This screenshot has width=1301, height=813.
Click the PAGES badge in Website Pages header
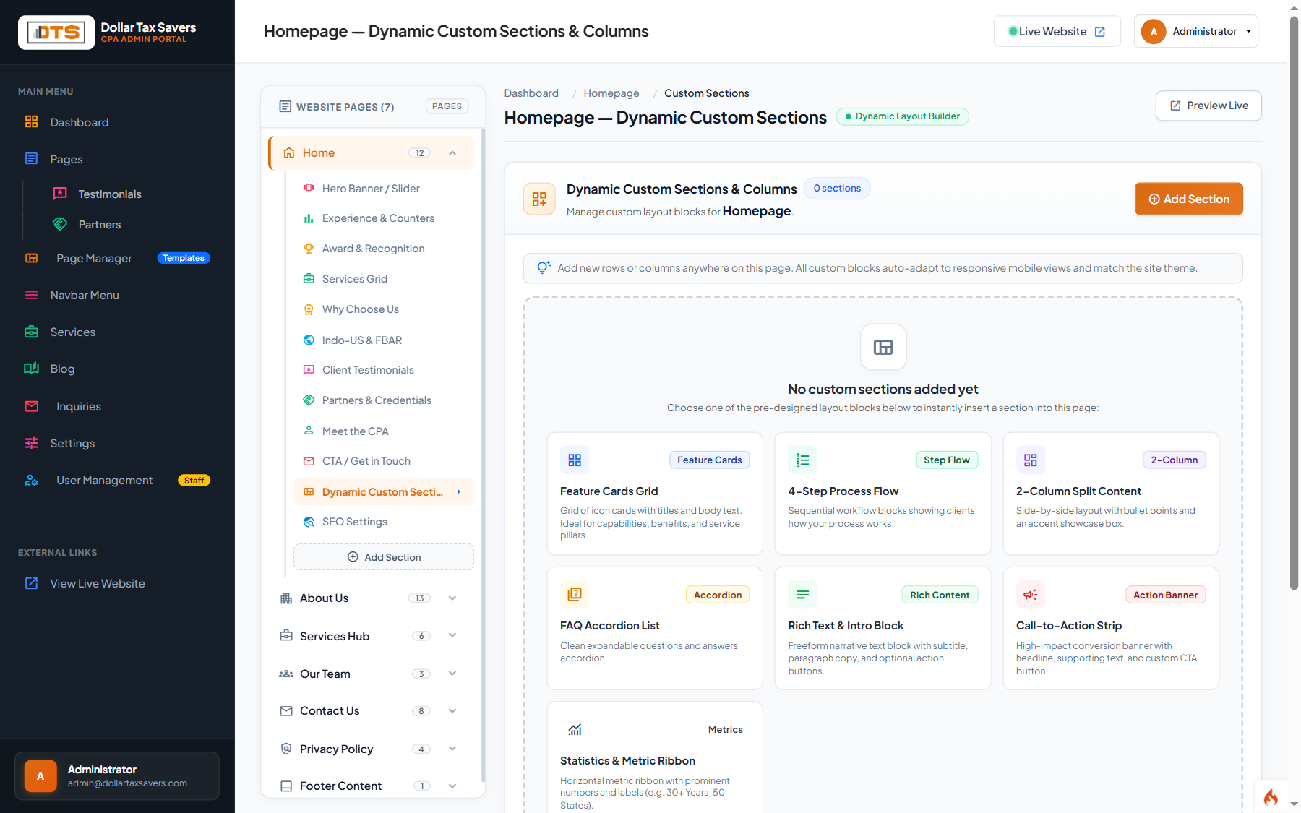(447, 106)
